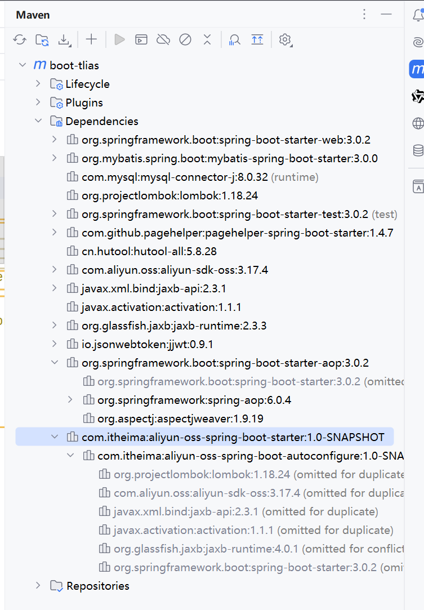Expand the Plugins node
This screenshot has width=424, height=610.
pos(38,103)
